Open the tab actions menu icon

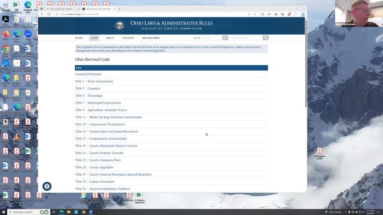[41, 9]
